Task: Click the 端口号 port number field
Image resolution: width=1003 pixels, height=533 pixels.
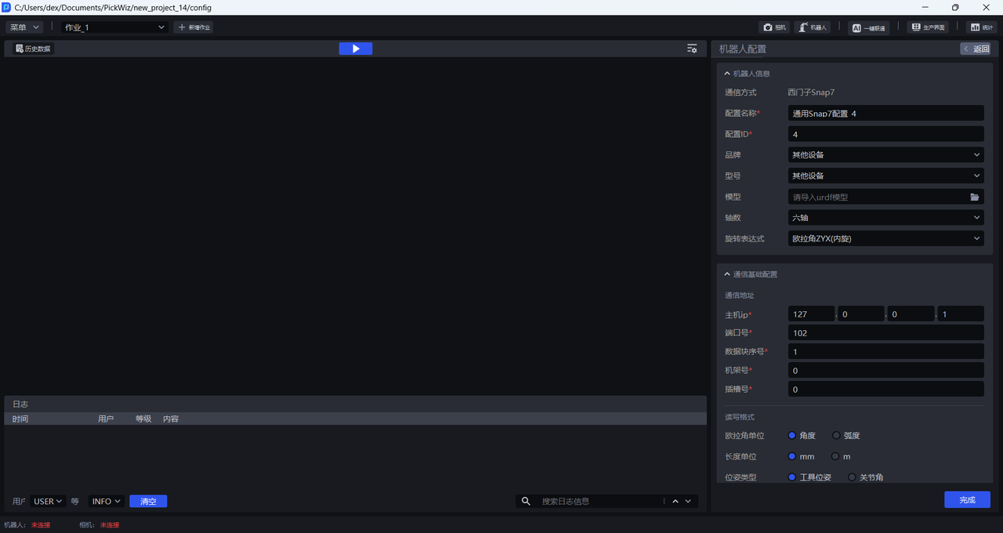Action: tap(885, 333)
